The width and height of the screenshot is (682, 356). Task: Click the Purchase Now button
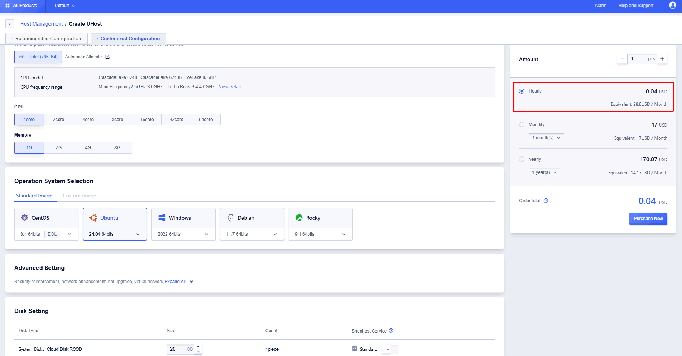(648, 219)
